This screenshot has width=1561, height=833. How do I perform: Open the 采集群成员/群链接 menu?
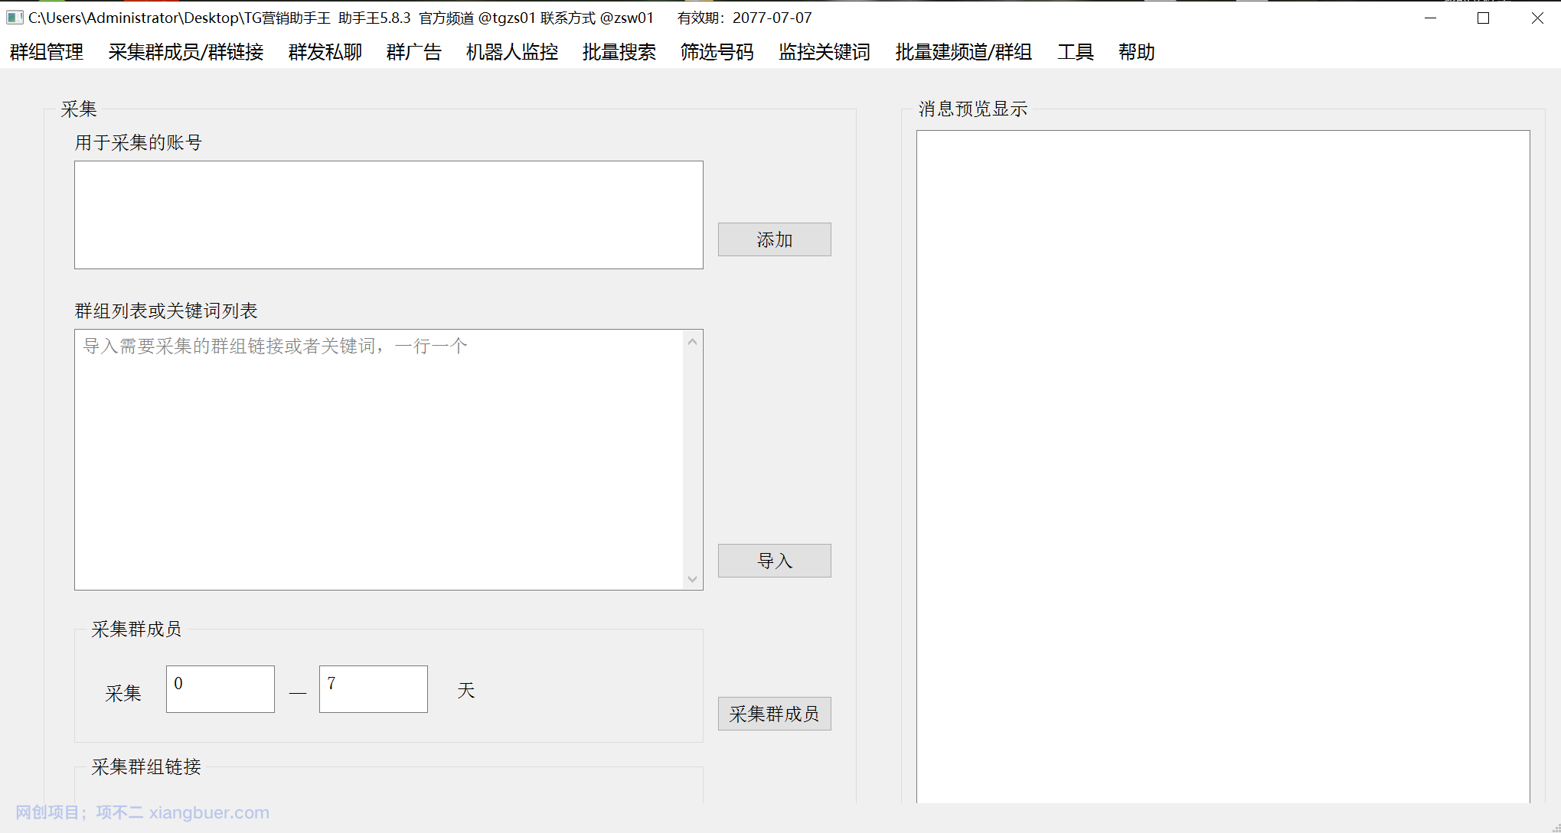tap(186, 52)
